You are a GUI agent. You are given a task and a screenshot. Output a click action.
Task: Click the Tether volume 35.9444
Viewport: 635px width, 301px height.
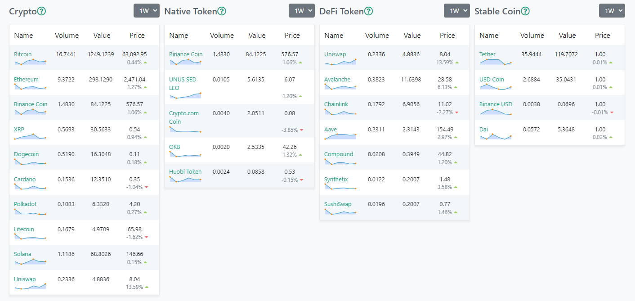tap(531, 54)
